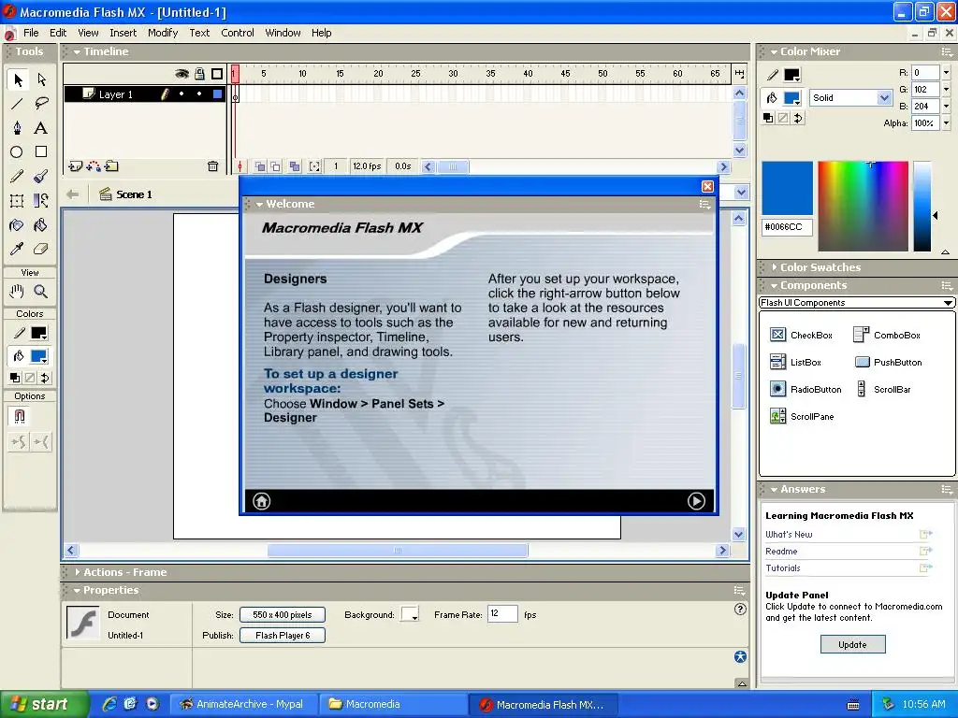
Task: Toggle Layer 1 visibility dot
Action: click(181, 94)
